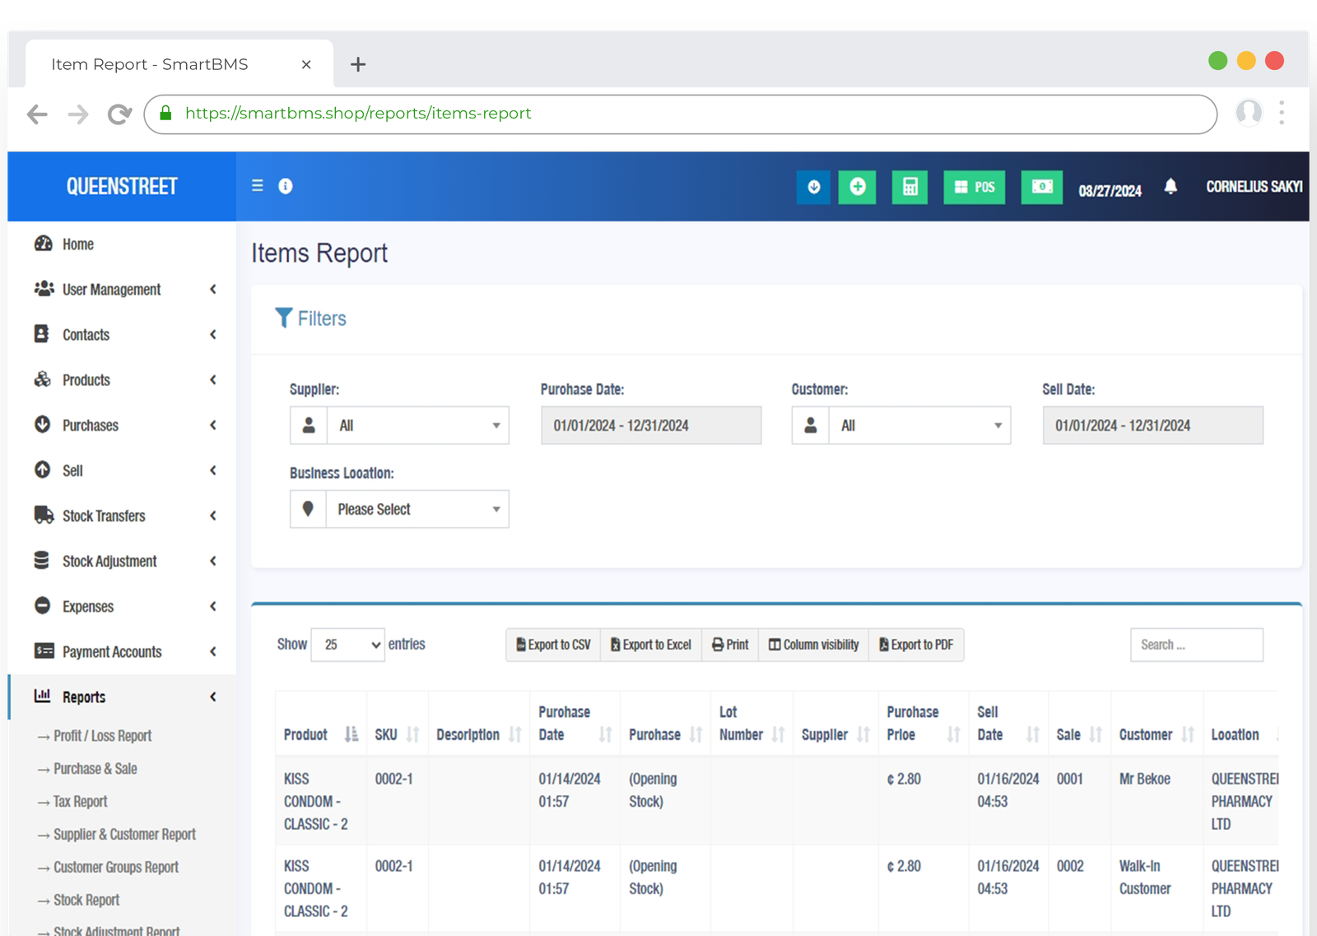
Task: Click the table Search input field
Action: click(1196, 645)
